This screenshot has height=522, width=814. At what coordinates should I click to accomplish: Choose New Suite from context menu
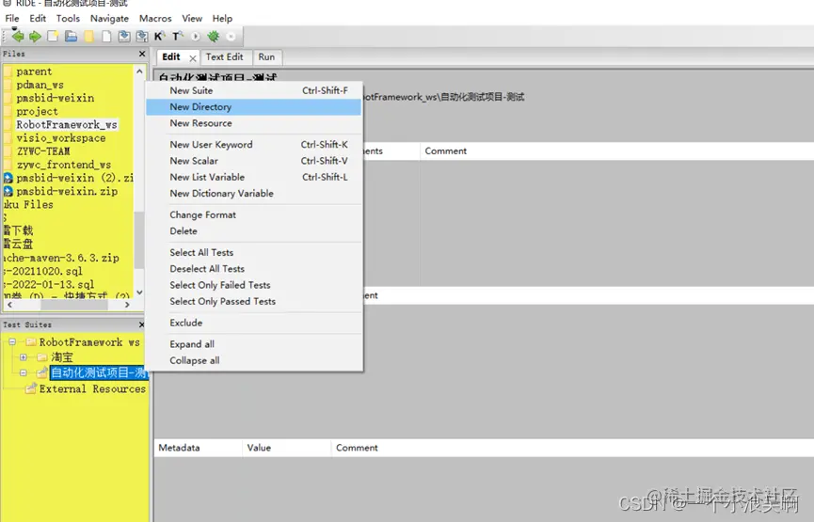[254, 90]
